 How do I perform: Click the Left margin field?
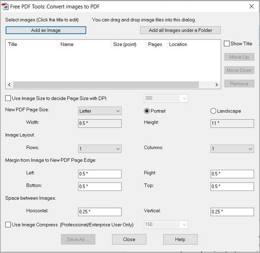point(100,174)
